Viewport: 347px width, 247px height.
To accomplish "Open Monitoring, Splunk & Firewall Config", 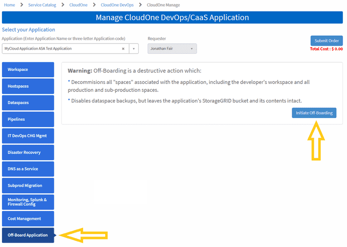I will point(28,202).
